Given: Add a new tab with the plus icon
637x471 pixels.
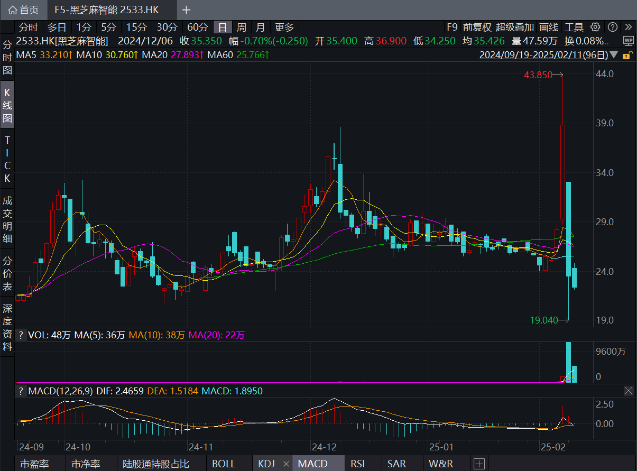Looking at the screenshot, I should click(x=186, y=10).
